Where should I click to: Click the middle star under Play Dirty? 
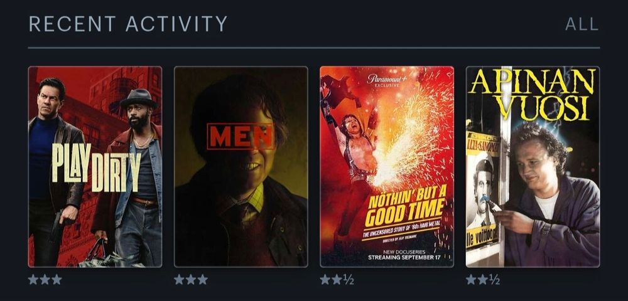click(x=45, y=280)
